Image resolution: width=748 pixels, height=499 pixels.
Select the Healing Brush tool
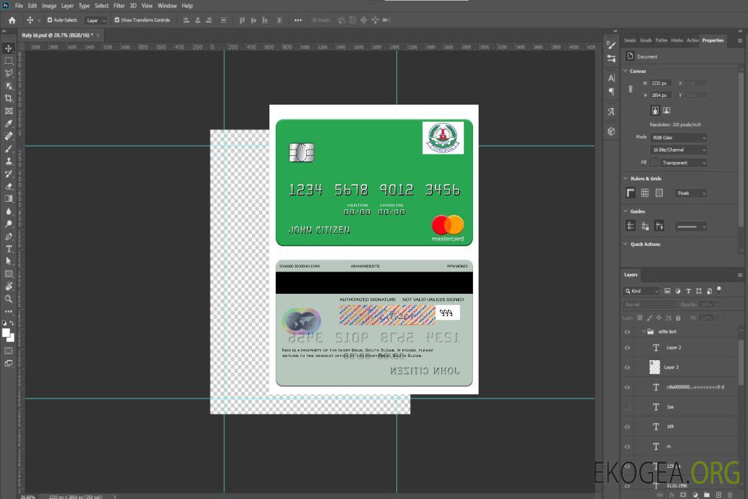pos(8,136)
